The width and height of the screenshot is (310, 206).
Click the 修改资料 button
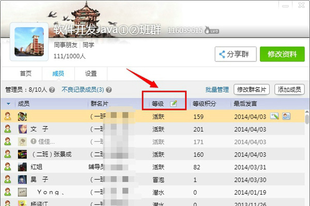click(282, 54)
